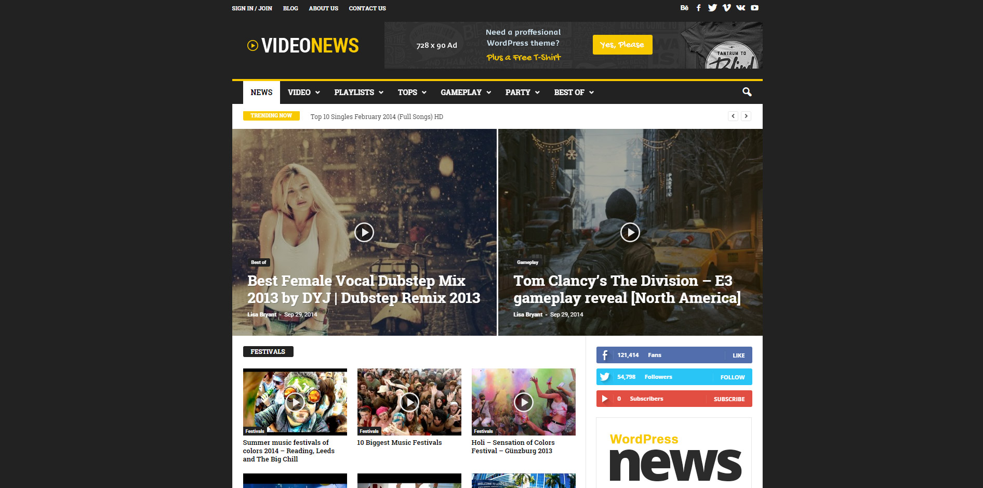The height and width of the screenshot is (488, 983).
Task: Click the Trending Now label
Action: click(271, 115)
